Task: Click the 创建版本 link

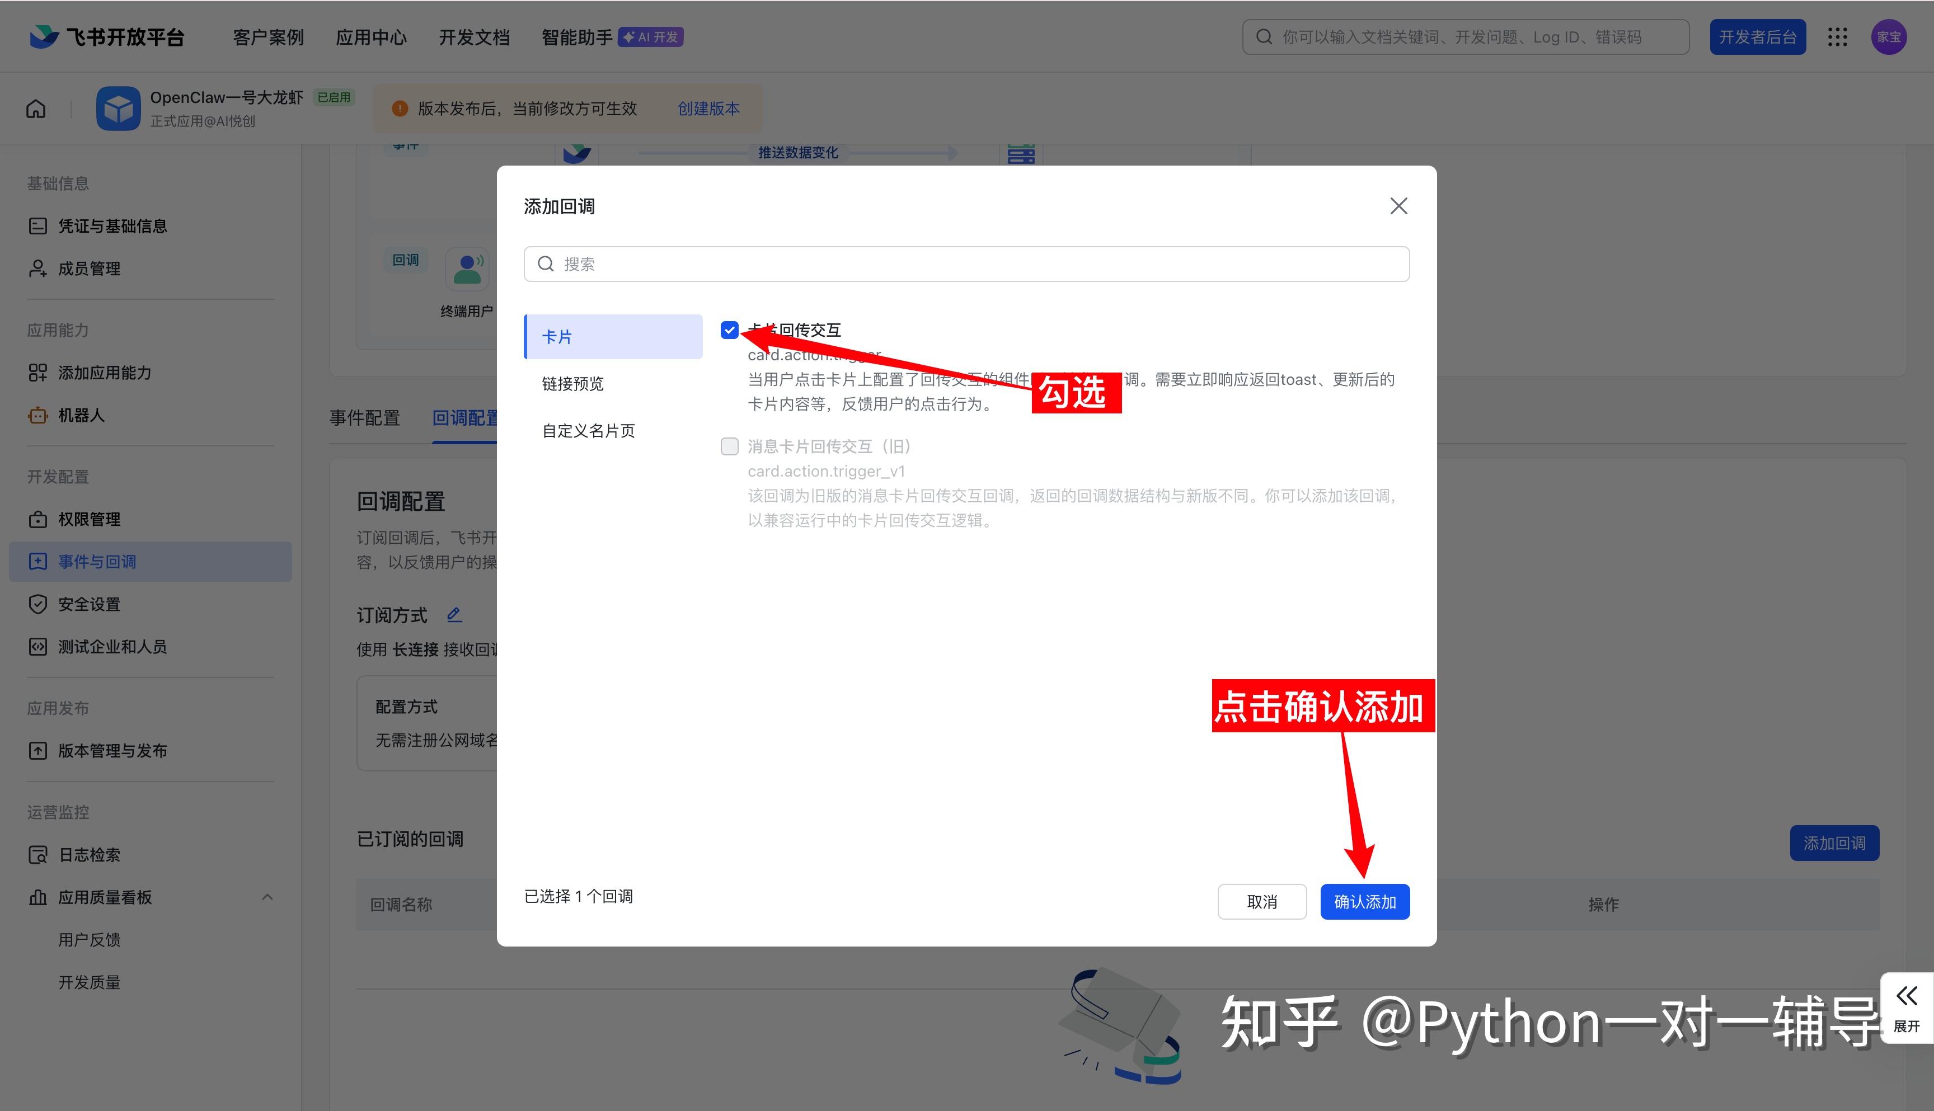Action: tap(708, 109)
